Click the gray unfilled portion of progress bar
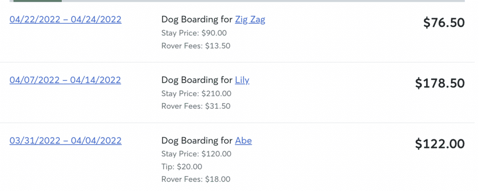This screenshot has height=191, width=479. tap(263, 1)
